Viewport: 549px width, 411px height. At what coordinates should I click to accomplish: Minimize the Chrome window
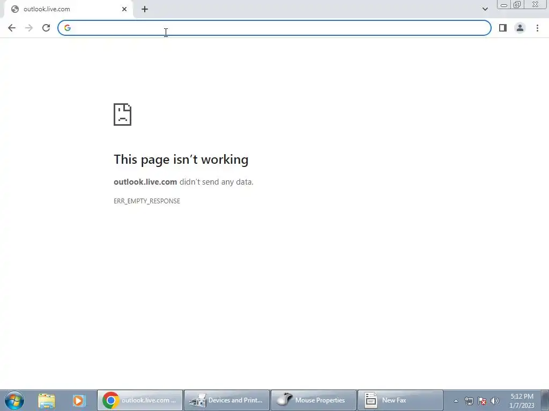[504, 4]
